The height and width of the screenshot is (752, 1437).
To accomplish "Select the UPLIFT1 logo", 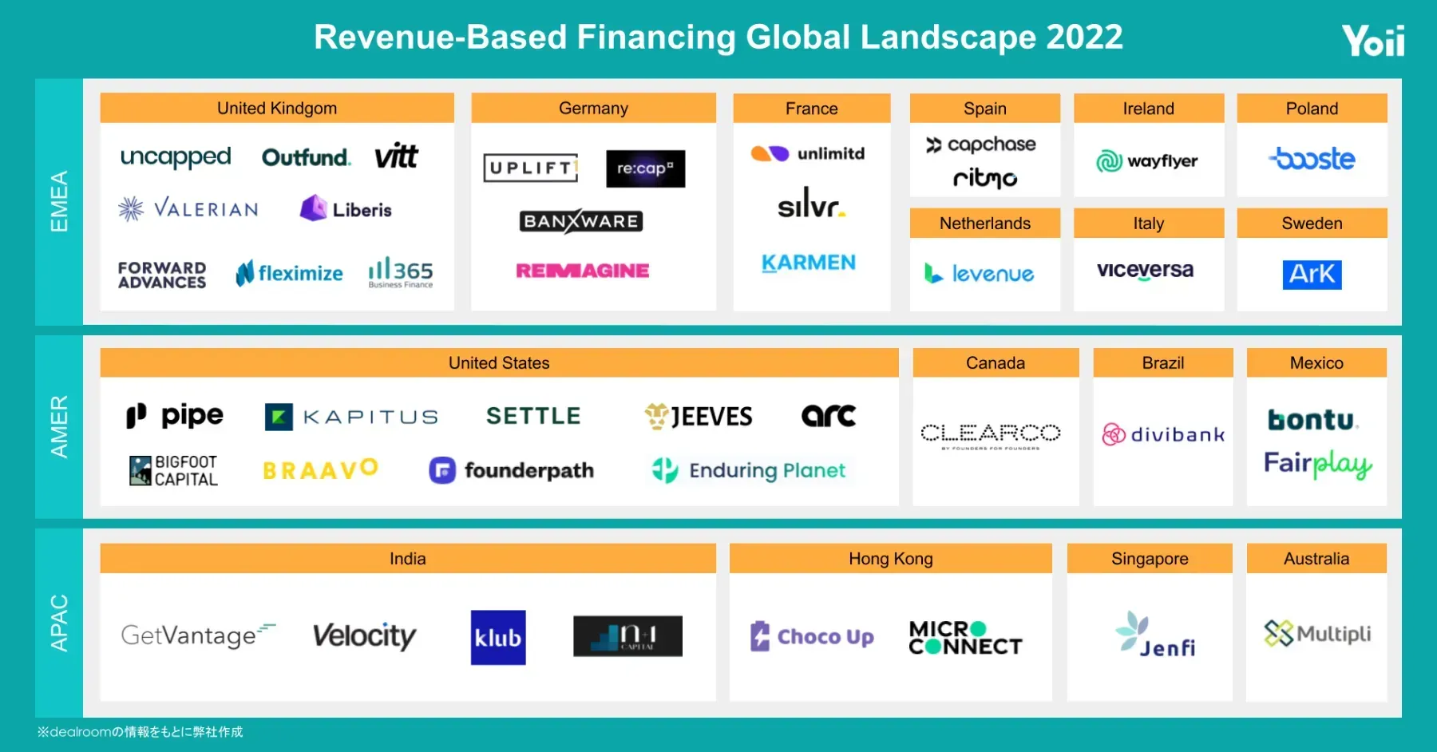I will (x=531, y=168).
